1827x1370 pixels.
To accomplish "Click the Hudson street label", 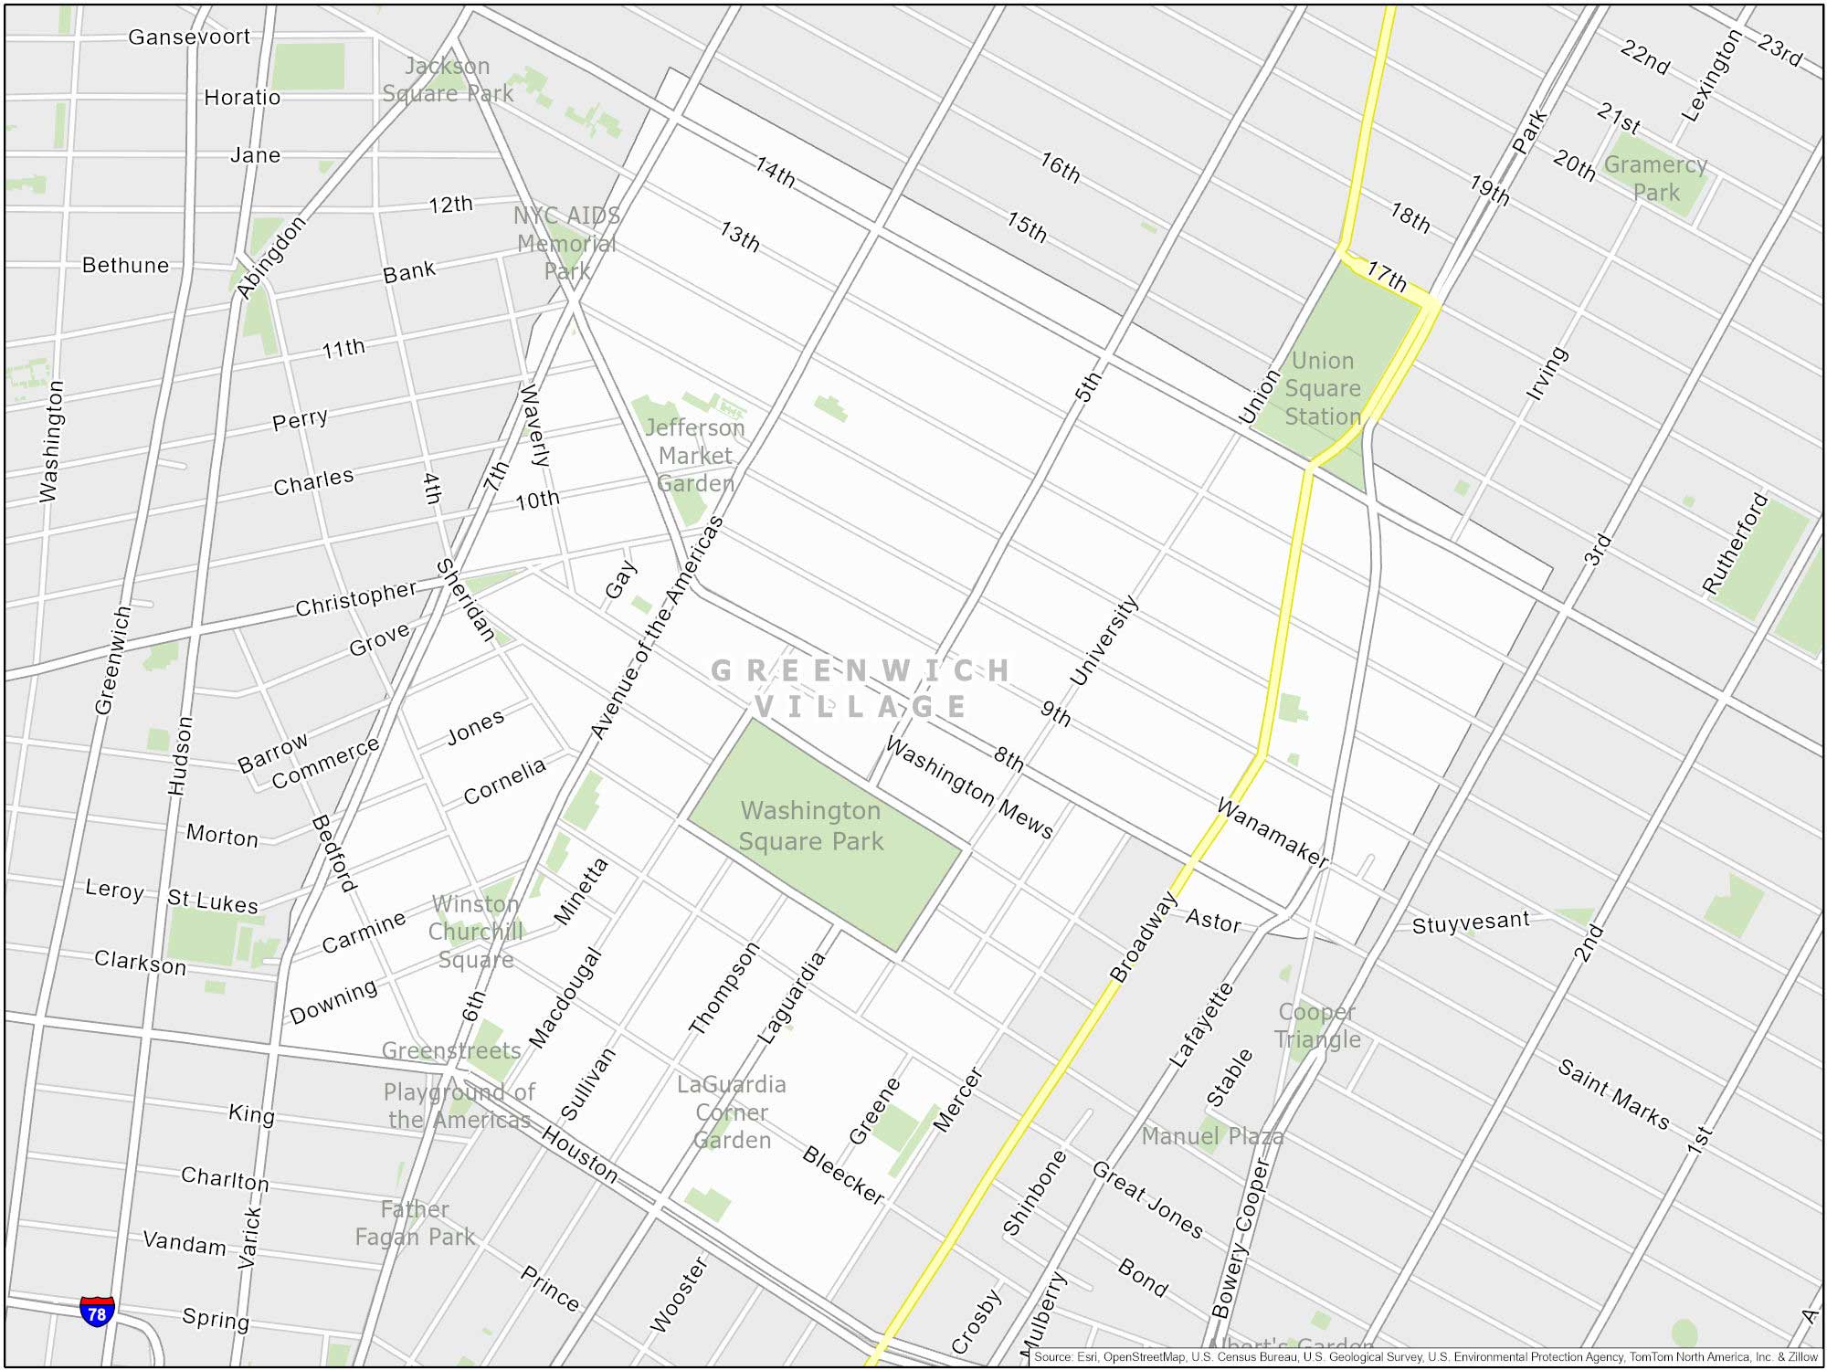I will point(181,755).
